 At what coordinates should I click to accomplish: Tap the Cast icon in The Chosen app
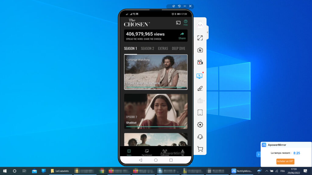(178, 23)
